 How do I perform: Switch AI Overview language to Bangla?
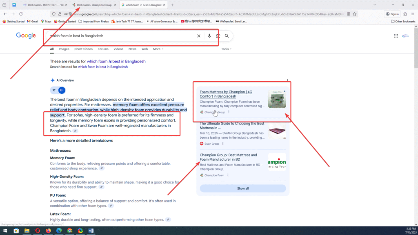[x=54, y=90]
